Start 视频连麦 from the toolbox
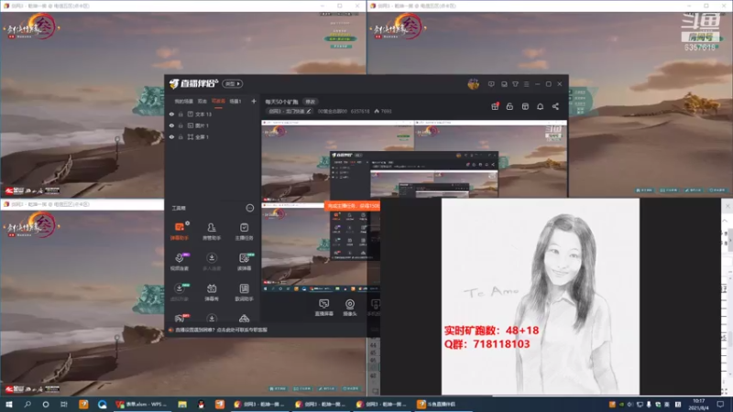 180,262
